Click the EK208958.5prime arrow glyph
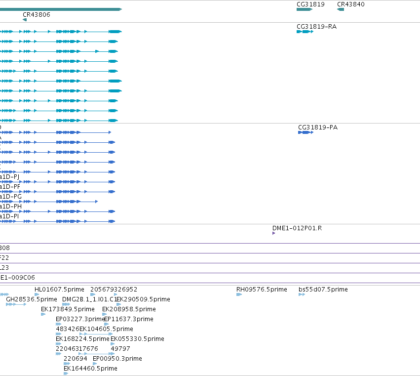 [105, 314]
